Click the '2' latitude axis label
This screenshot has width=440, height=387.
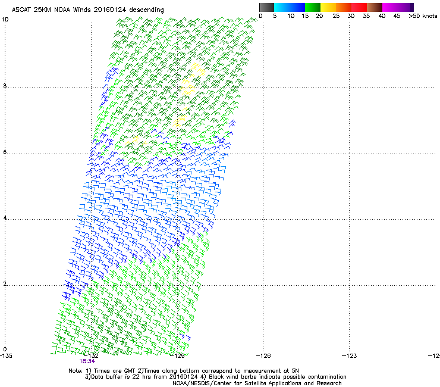click(x=5, y=283)
